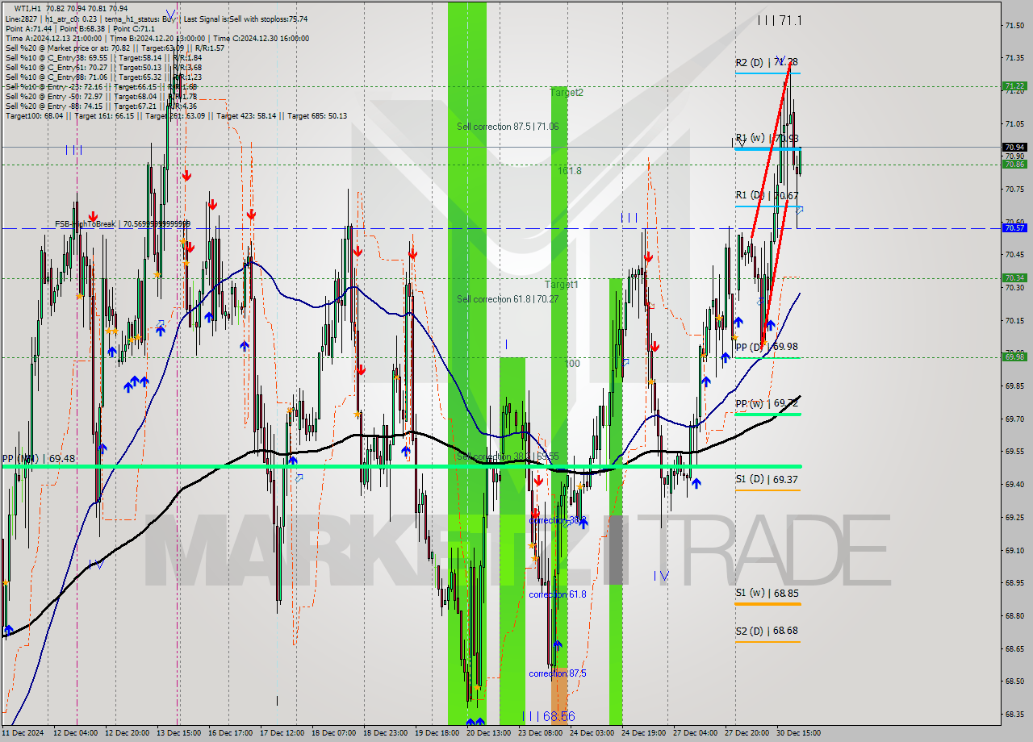Click the 'FSB-HighToBreak' level label

coord(123,224)
